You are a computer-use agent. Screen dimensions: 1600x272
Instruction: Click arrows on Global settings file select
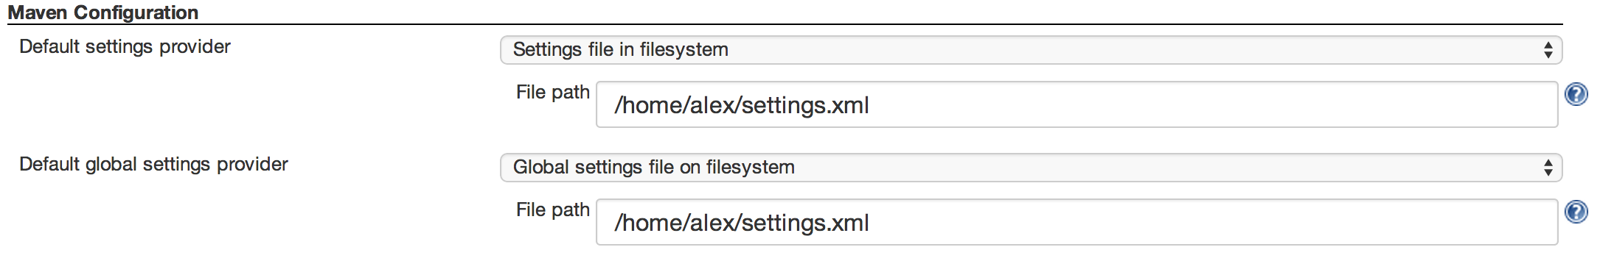(1548, 168)
